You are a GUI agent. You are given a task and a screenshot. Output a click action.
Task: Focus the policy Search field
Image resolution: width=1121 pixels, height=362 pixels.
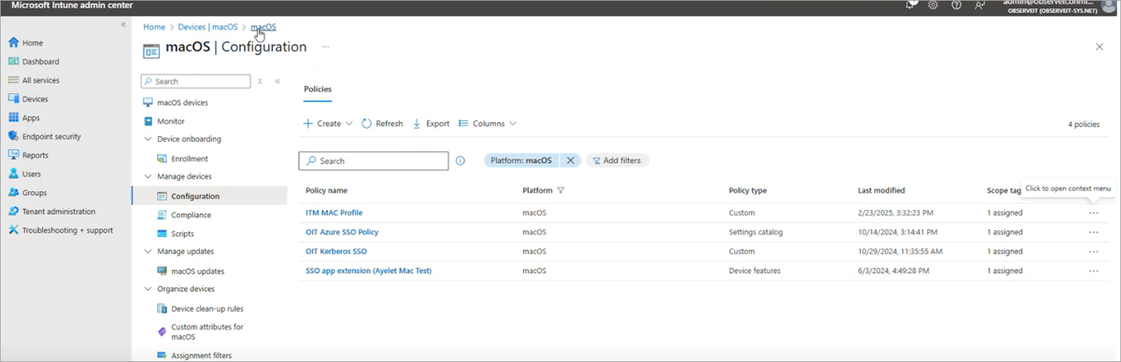(374, 160)
